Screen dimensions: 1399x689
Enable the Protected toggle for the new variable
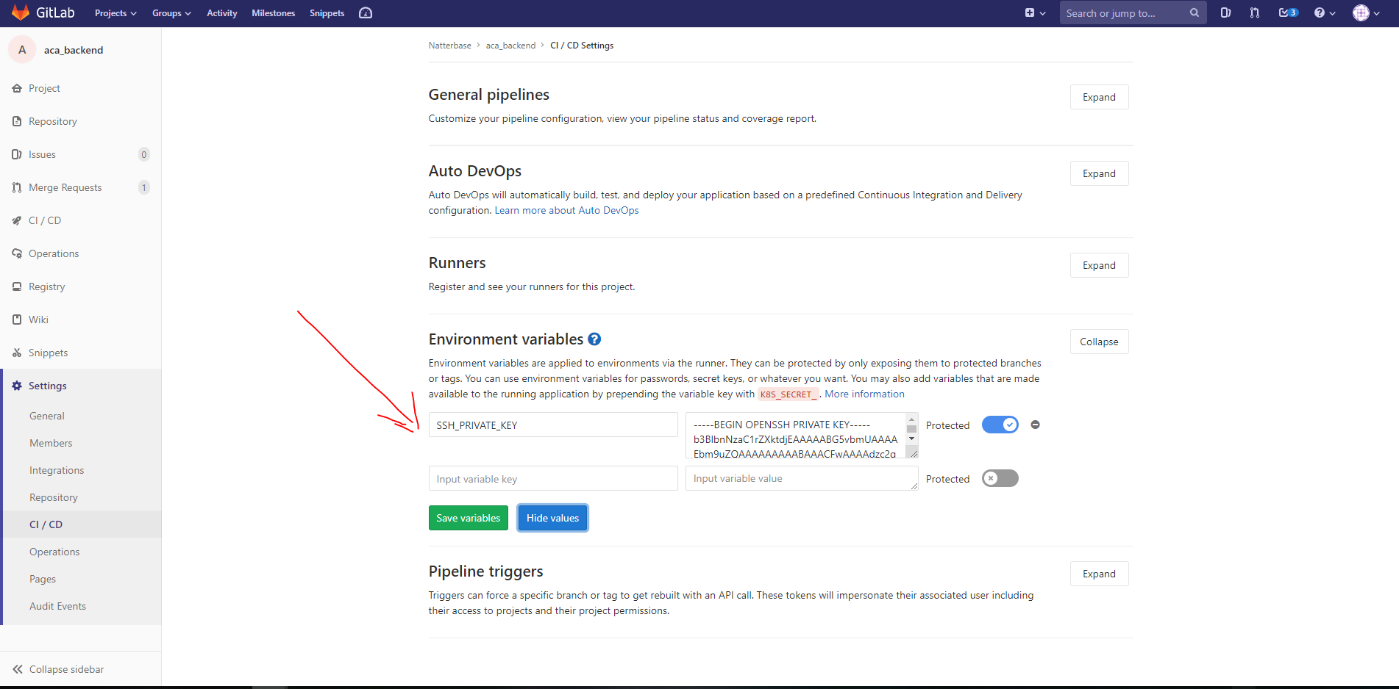coord(1000,478)
